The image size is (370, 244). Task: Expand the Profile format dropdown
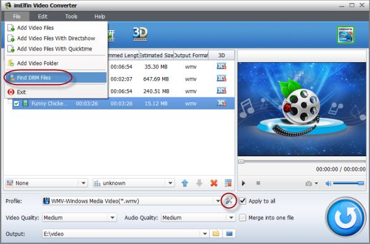[x=218, y=201]
